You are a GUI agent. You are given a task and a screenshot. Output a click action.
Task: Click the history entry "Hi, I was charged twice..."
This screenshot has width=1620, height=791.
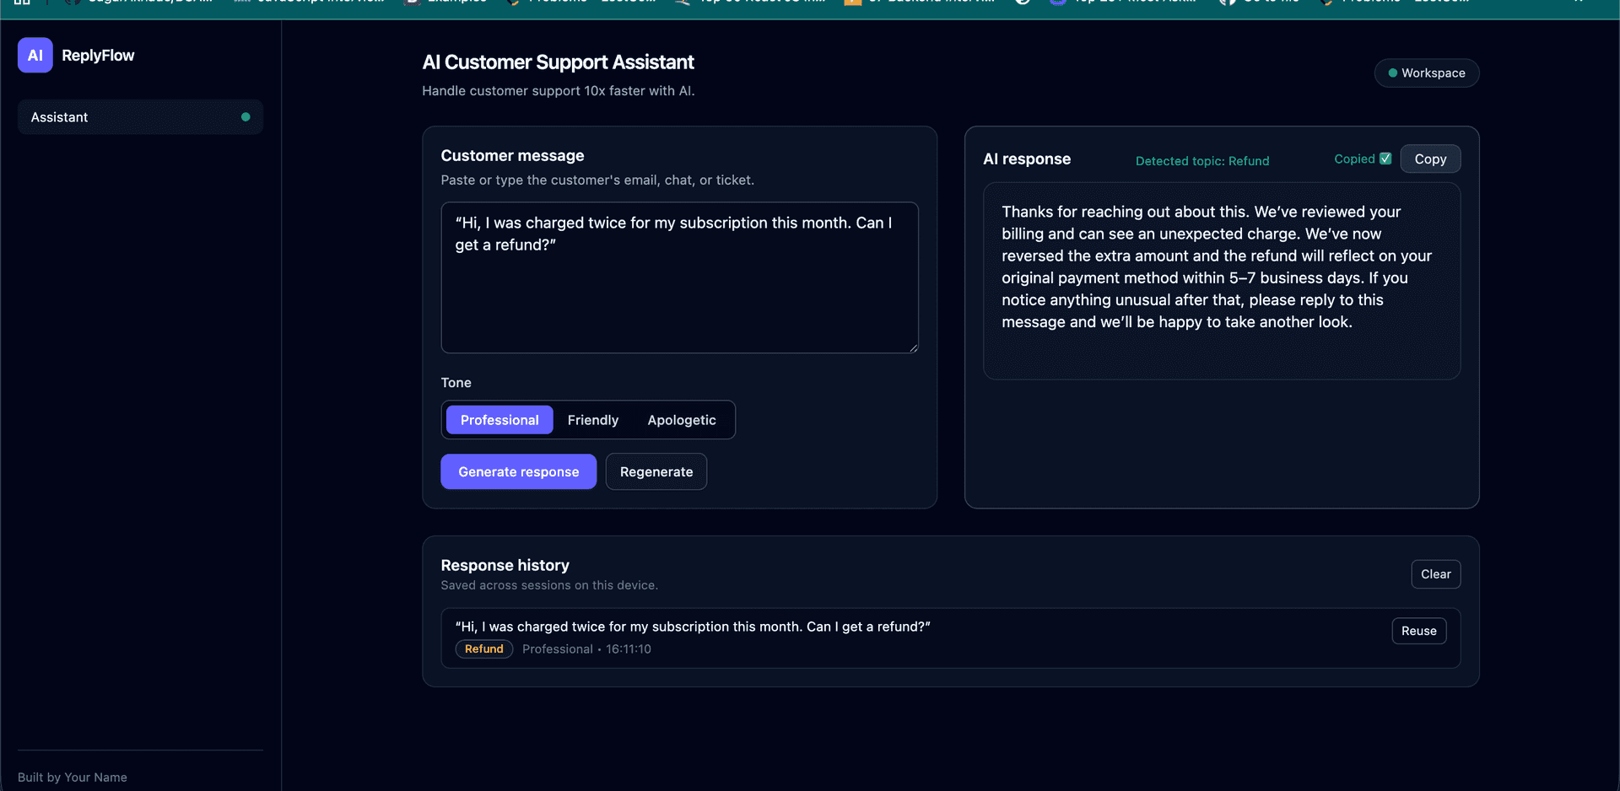[951, 638]
